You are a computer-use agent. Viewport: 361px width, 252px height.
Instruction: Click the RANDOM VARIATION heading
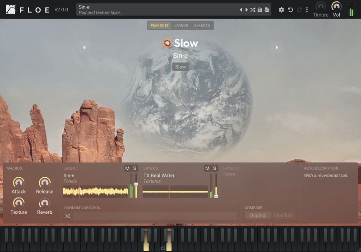(83, 208)
